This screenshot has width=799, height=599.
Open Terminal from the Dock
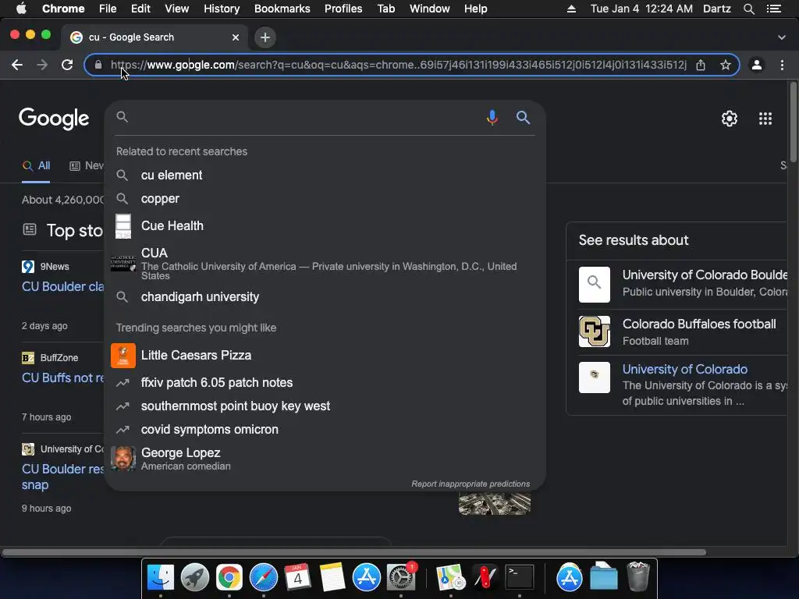[x=519, y=577]
